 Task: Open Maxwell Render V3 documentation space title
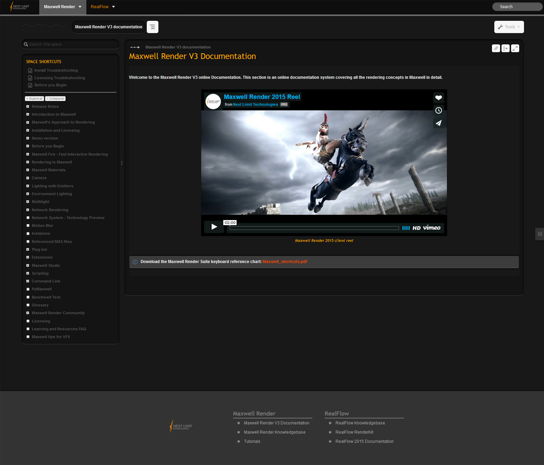click(109, 27)
